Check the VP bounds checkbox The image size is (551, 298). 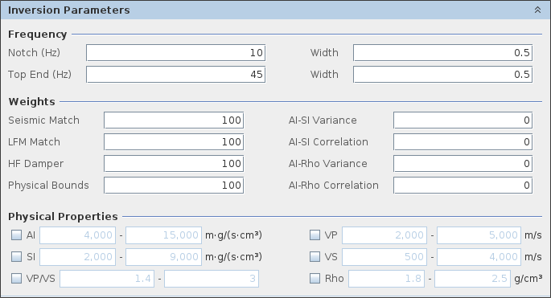(x=315, y=235)
